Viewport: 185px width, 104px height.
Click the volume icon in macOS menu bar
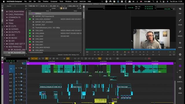pyautogui.click(x=134, y=1)
